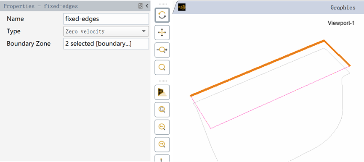Click the magnifier with left arrow icon
The height and width of the screenshot is (162, 364).
[162, 127]
